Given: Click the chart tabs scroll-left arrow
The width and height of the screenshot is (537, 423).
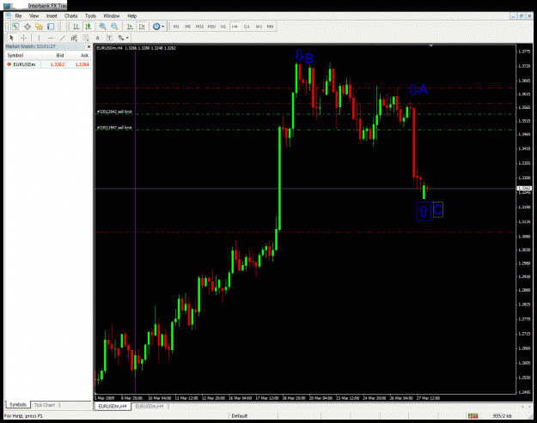Looking at the screenshot, I should coord(523,407).
